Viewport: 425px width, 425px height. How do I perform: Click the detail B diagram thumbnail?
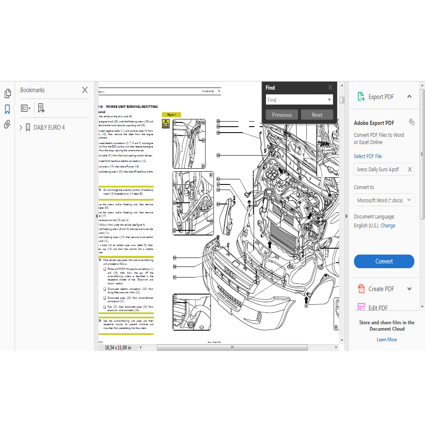(193, 203)
